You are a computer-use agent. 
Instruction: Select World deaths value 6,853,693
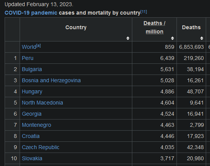(x=192, y=47)
